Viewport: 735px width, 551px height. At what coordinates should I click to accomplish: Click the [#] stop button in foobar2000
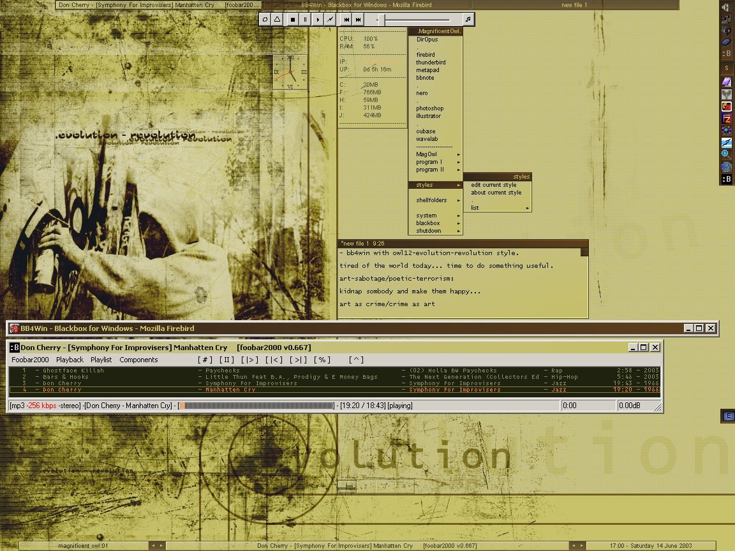click(x=205, y=360)
